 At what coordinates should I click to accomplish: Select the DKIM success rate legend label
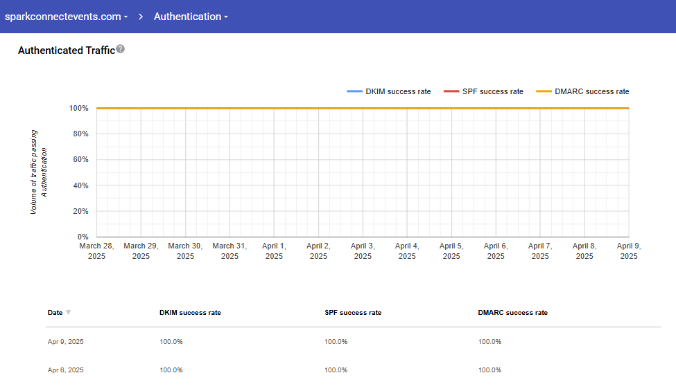(398, 91)
